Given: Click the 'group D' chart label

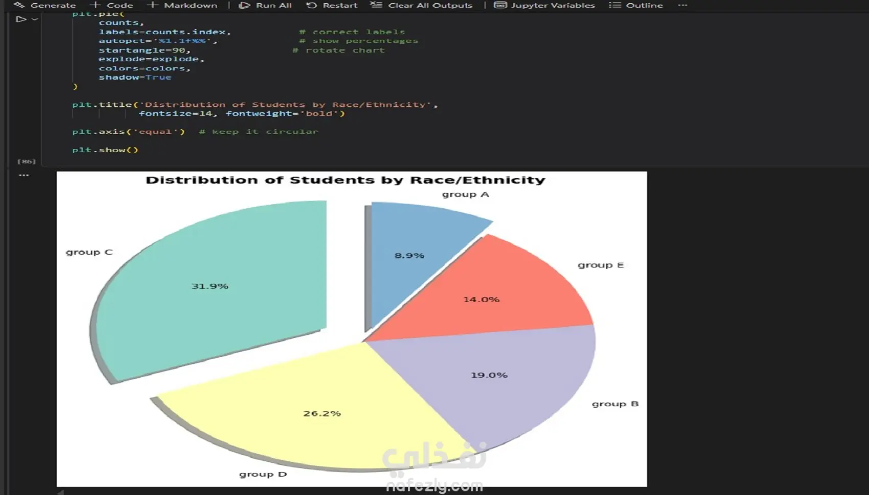Looking at the screenshot, I should pyautogui.click(x=263, y=475).
